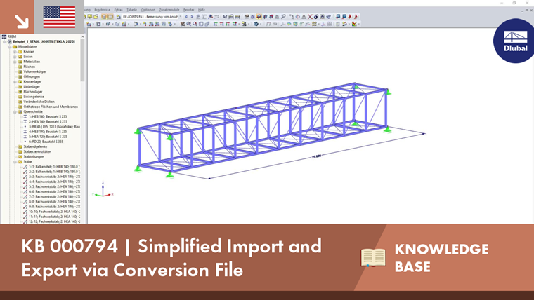534x300 pixels.
Task: Select Orthotrope Flächen und Membranen item
Action: pos(51,107)
